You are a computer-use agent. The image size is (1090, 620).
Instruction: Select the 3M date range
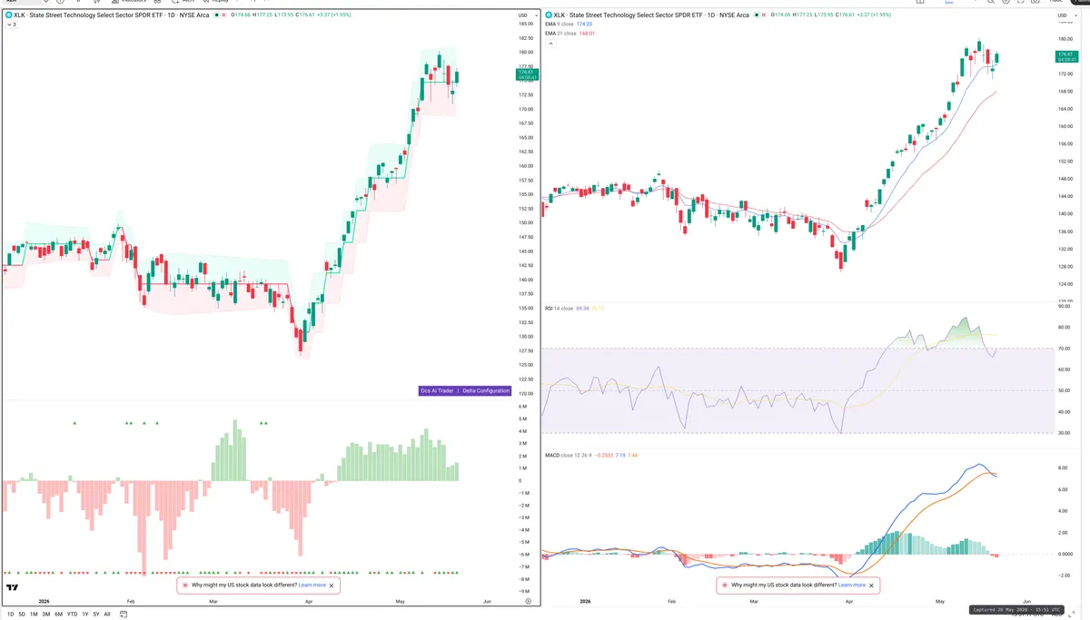46,615
